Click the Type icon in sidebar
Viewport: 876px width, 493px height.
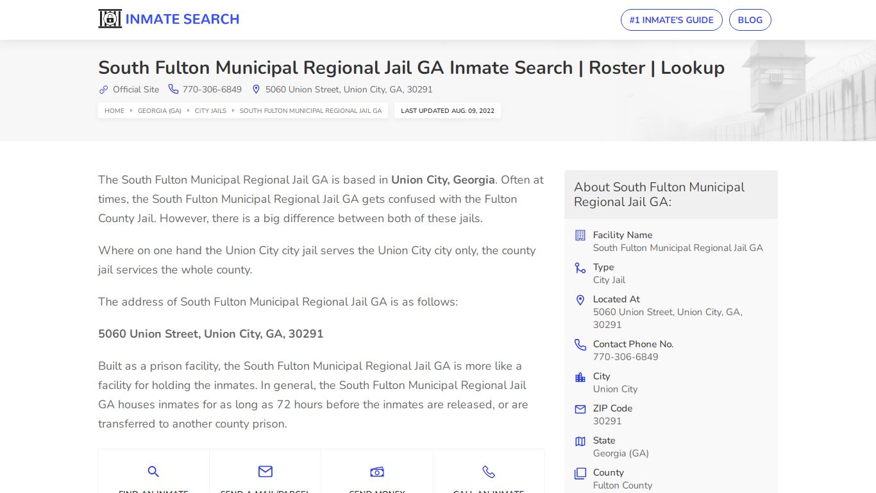pos(580,268)
